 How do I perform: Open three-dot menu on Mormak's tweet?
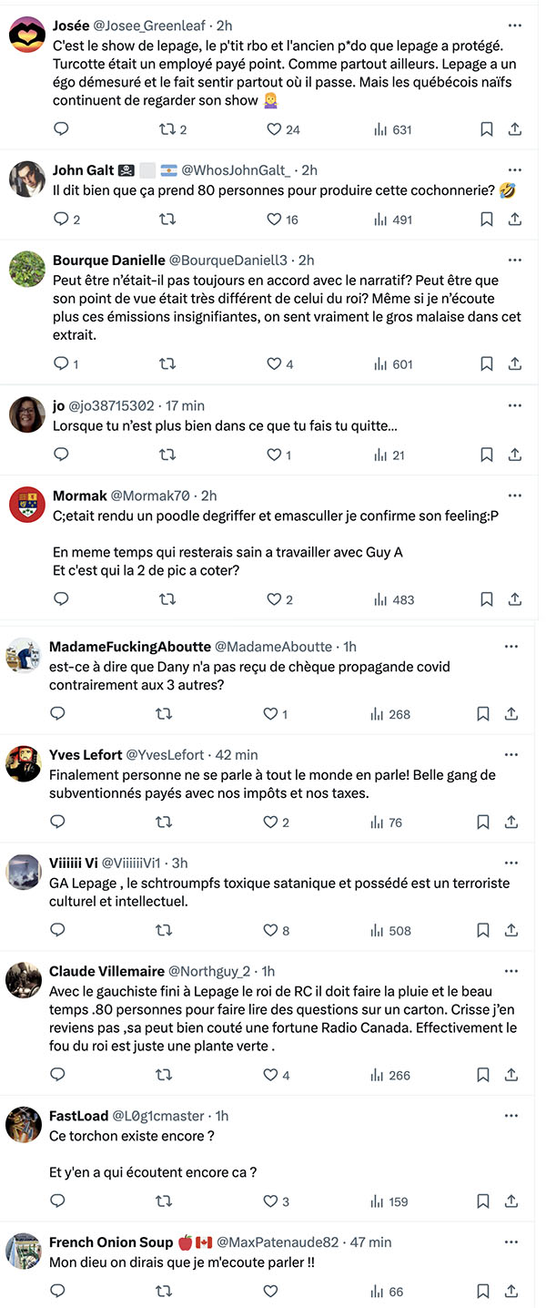[515, 496]
